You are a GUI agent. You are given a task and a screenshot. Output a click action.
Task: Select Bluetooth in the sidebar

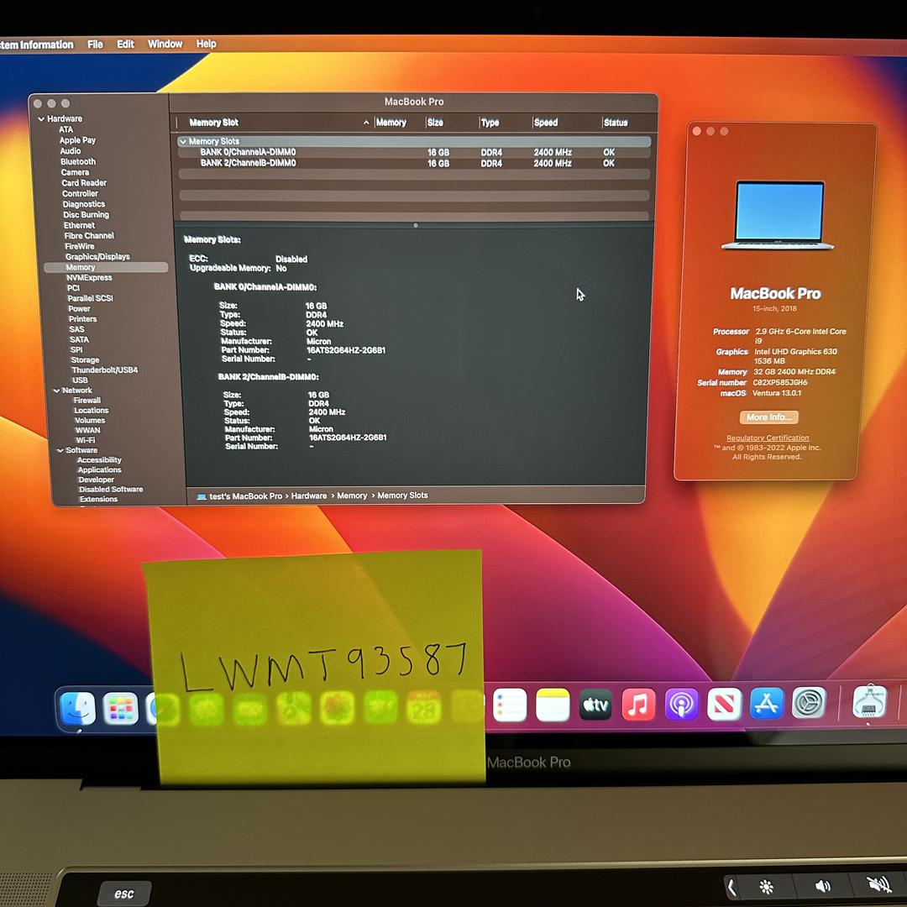[x=78, y=162]
